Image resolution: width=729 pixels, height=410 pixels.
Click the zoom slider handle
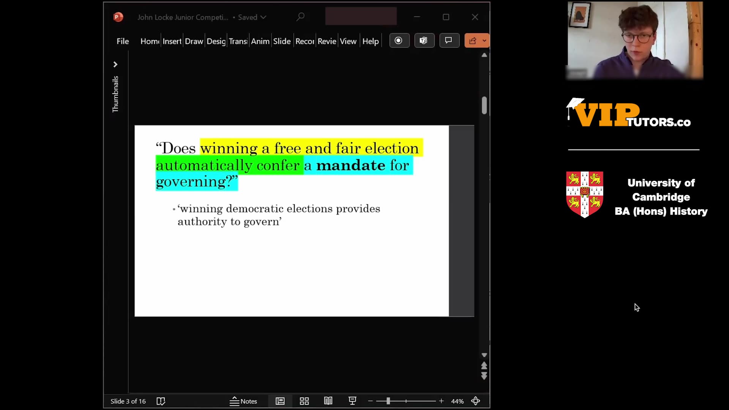tap(388, 401)
